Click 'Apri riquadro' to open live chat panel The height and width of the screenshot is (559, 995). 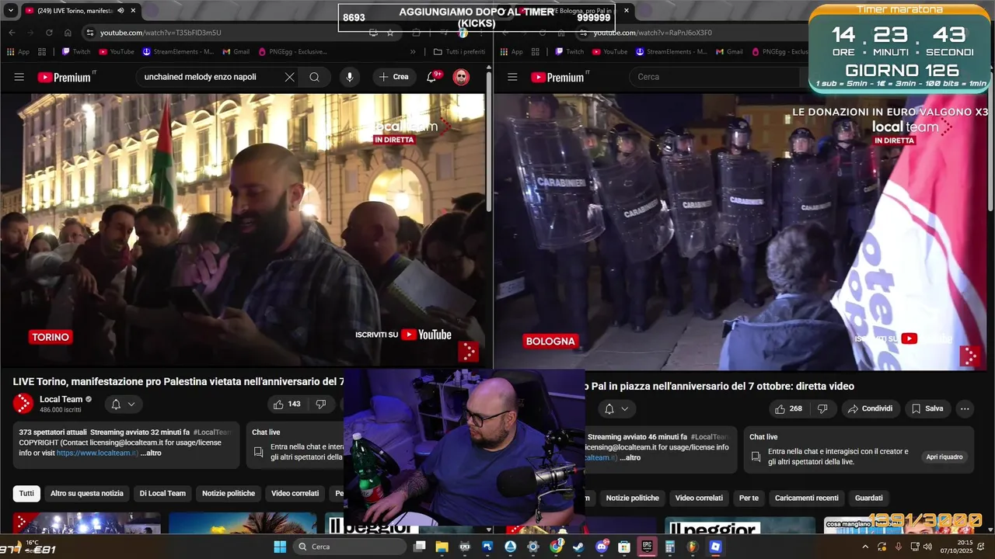[944, 457]
